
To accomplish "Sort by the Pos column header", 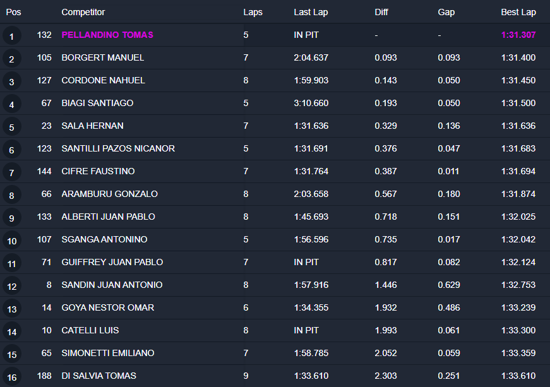I will point(13,12).
